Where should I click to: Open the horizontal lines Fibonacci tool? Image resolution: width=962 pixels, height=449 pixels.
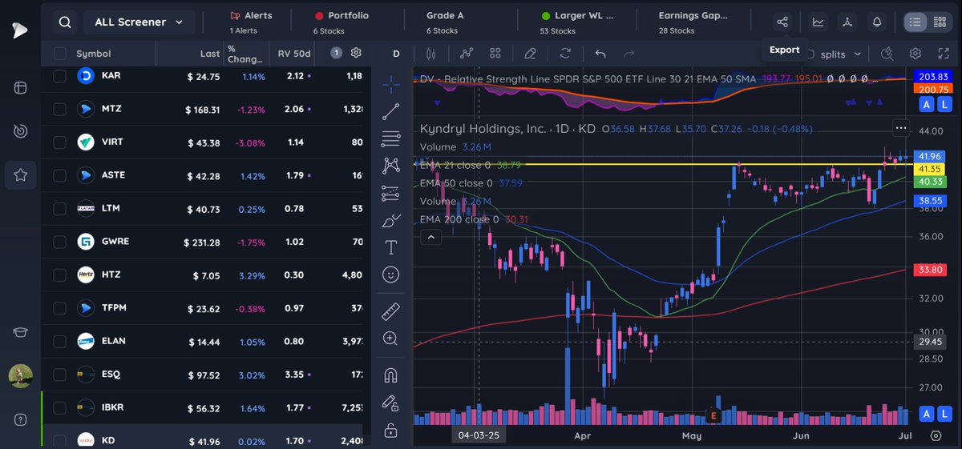click(391, 138)
